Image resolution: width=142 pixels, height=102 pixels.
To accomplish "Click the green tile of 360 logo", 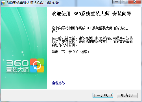I will tap(40, 62).
